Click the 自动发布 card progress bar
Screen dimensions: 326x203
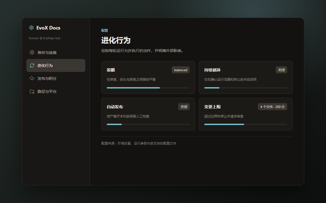point(148,124)
